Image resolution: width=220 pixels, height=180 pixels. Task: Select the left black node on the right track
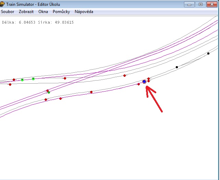coord(177,67)
